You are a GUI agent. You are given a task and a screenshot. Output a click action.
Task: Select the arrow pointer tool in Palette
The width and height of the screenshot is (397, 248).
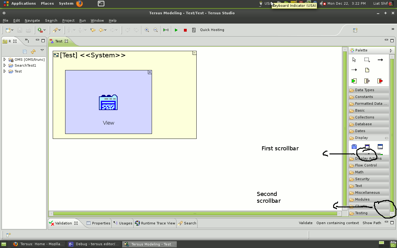point(354,60)
